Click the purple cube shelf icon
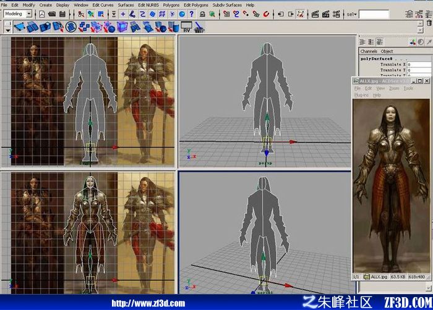Screen dimensions: 433x310 122,27
